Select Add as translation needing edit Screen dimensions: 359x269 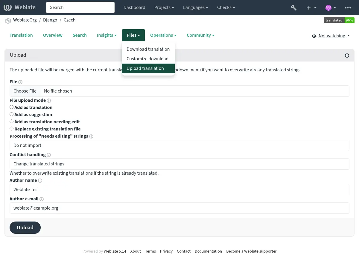click(12, 121)
